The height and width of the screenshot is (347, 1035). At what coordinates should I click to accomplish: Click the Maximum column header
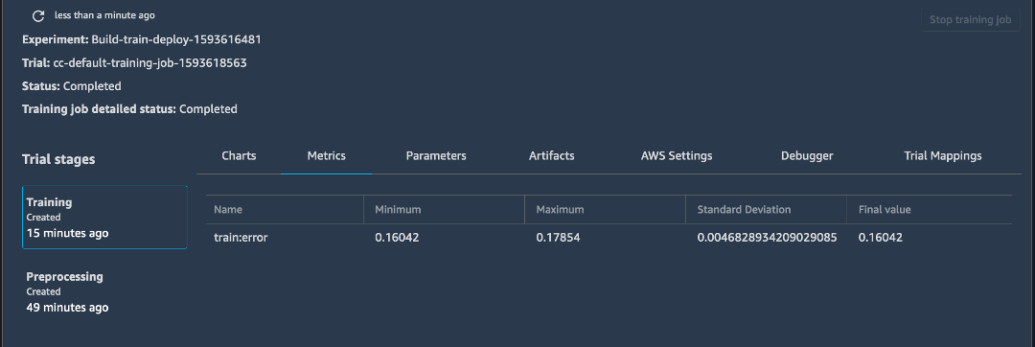[x=560, y=210]
